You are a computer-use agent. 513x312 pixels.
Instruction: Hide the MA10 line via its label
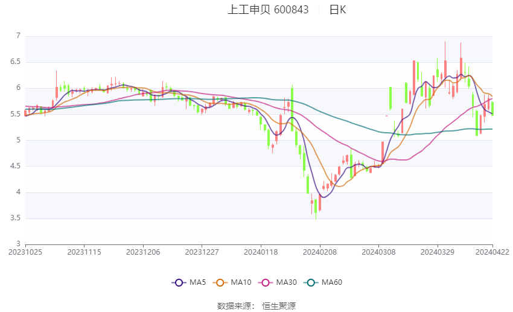click(x=241, y=282)
